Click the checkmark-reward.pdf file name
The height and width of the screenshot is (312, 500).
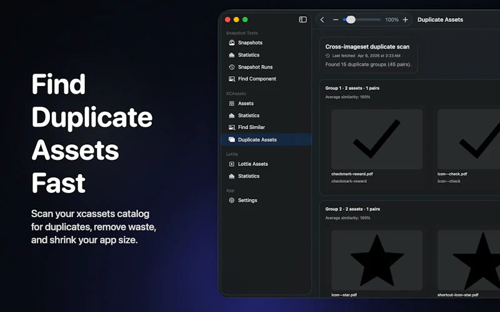click(x=352, y=174)
